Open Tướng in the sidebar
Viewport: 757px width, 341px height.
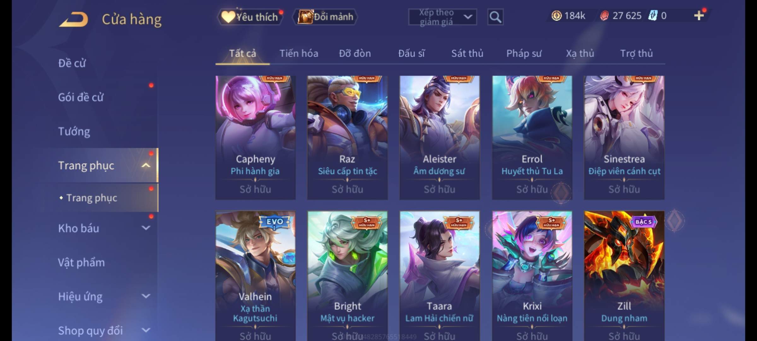[74, 131]
